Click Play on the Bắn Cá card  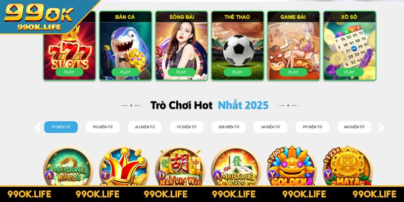125,72
